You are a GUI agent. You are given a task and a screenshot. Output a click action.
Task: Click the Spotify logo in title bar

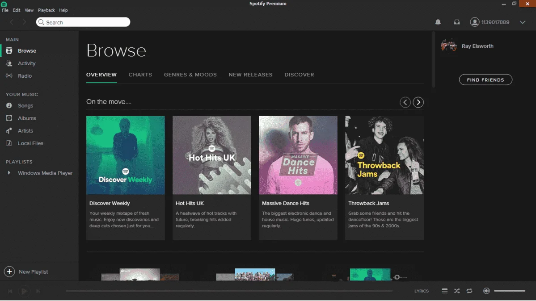click(x=4, y=4)
